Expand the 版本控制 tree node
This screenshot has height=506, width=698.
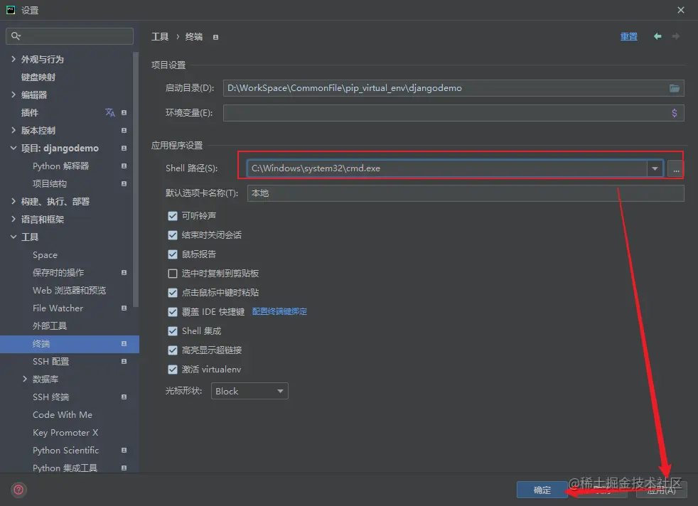(x=14, y=130)
